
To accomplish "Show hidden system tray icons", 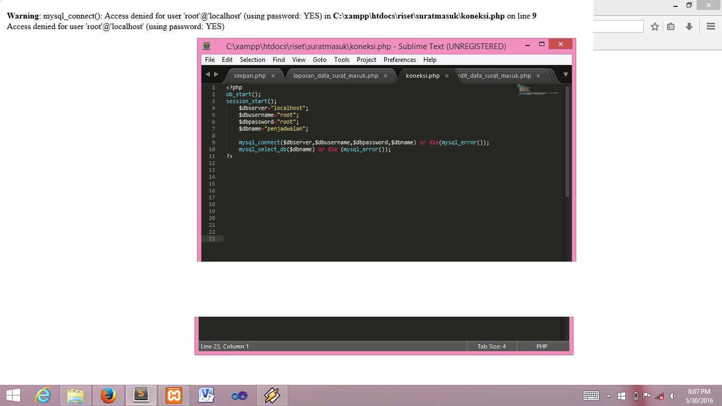I will coord(608,396).
